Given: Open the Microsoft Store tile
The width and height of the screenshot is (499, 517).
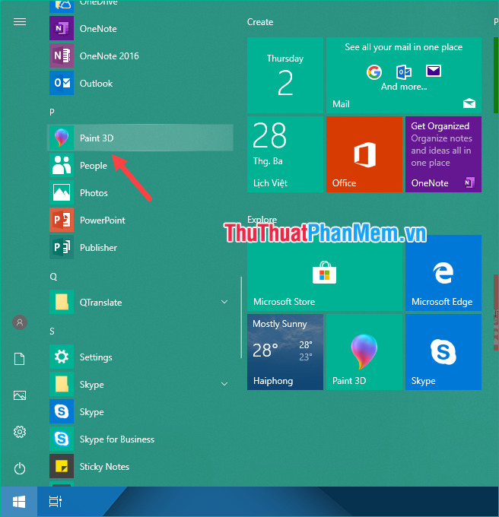Looking at the screenshot, I should tap(325, 273).
